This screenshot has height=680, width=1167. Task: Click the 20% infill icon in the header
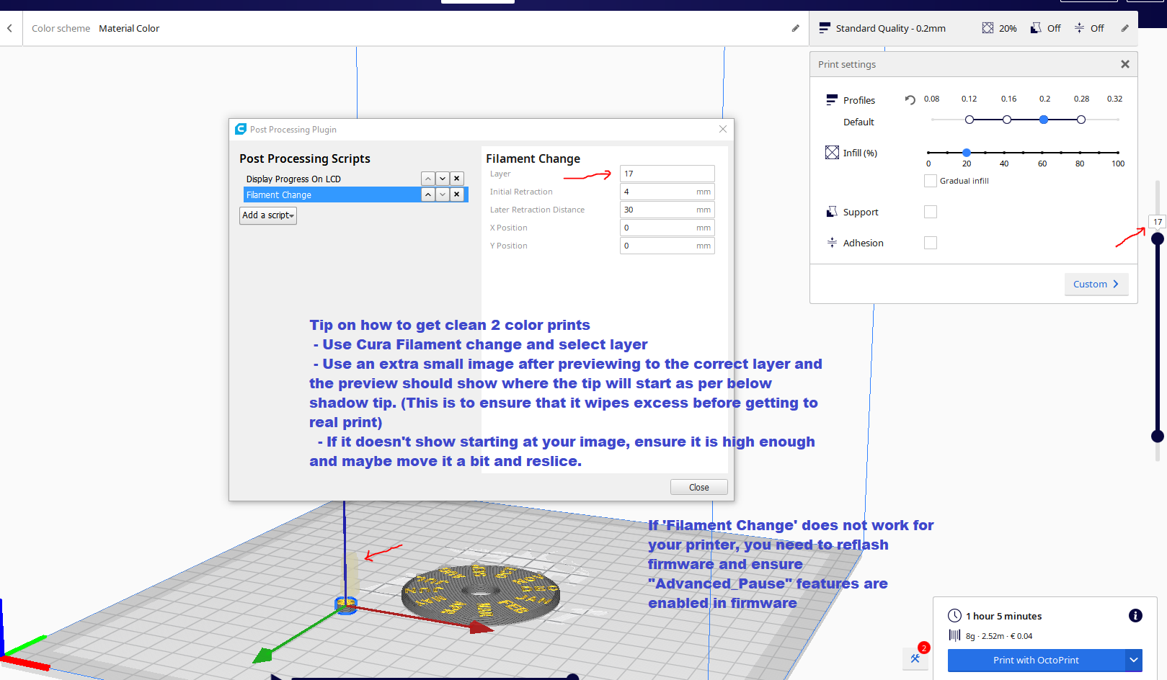988,28
